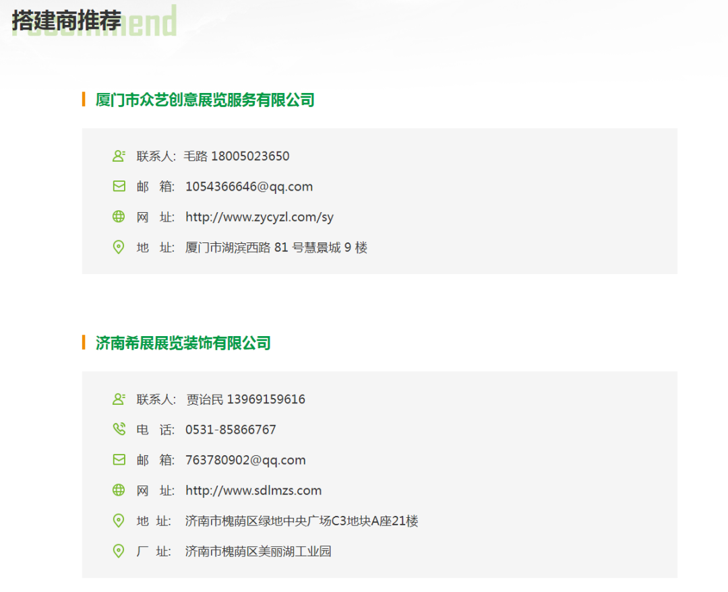Click address 济南市槐荫区绿地中央广场C3地块A座21楼

pos(301,521)
